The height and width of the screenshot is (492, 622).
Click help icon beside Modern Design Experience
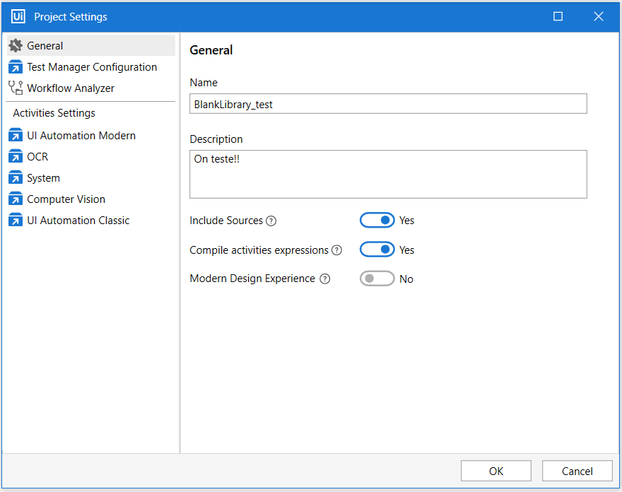pos(324,279)
